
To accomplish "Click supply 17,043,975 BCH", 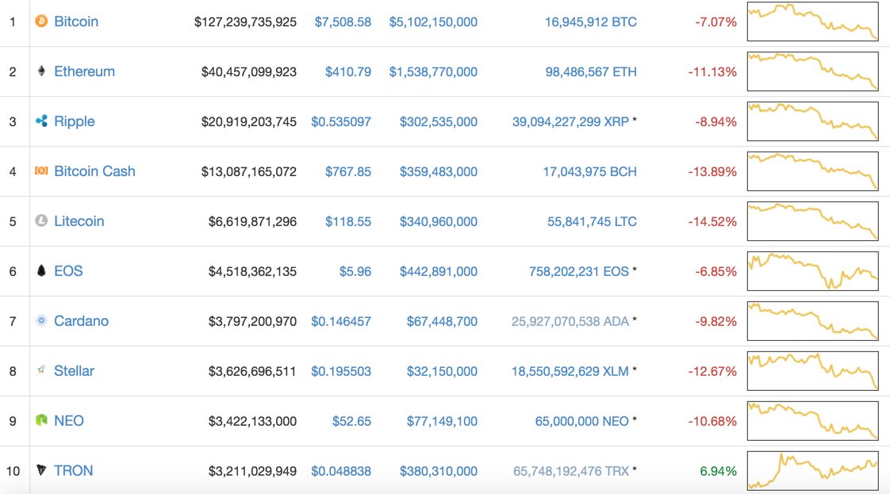I will point(589,172).
